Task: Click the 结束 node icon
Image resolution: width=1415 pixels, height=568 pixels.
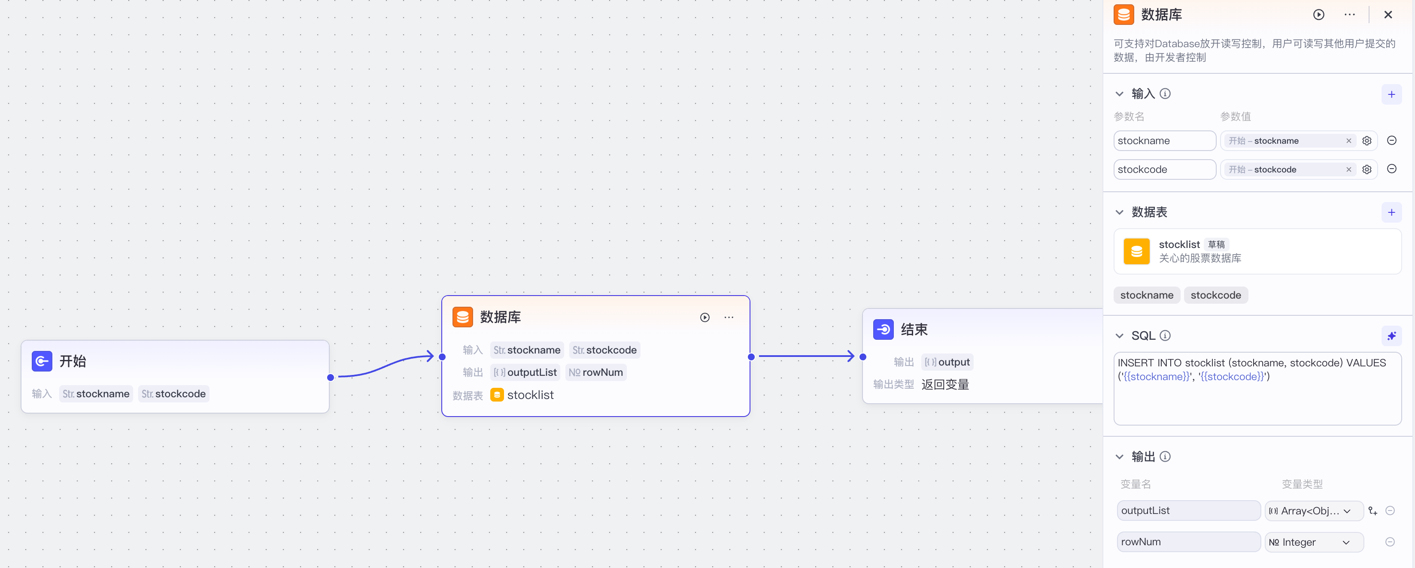Action: pyautogui.click(x=883, y=329)
